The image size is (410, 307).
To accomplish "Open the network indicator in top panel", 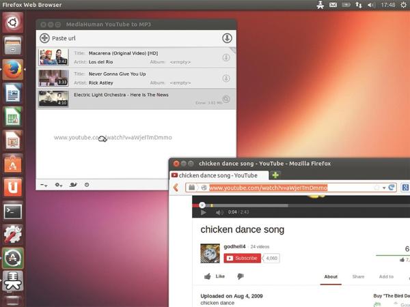I will 359,5.
